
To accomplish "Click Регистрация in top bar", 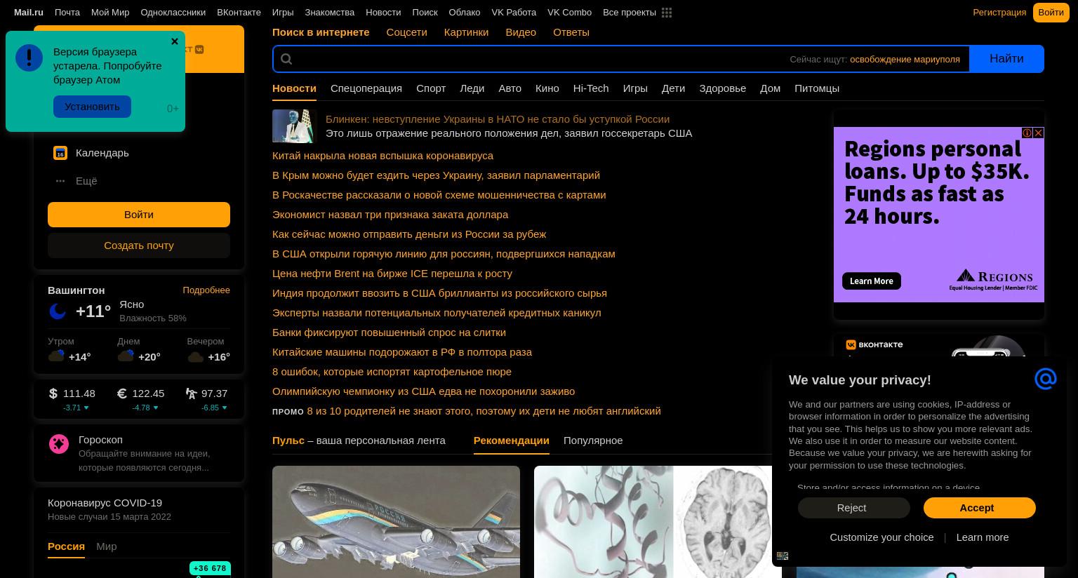I will pyautogui.click(x=999, y=13).
